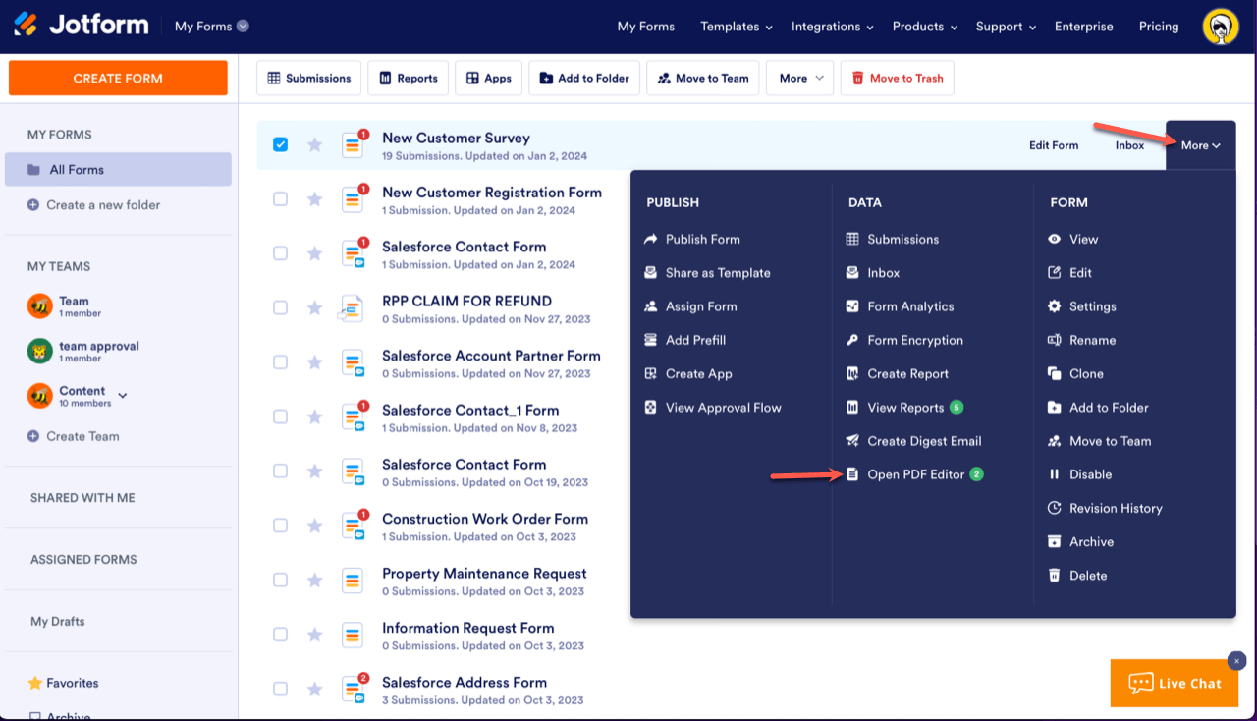The height and width of the screenshot is (721, 1257).
Task: Click the Revision History clock icon
Action: click(x=1055, y=508)
